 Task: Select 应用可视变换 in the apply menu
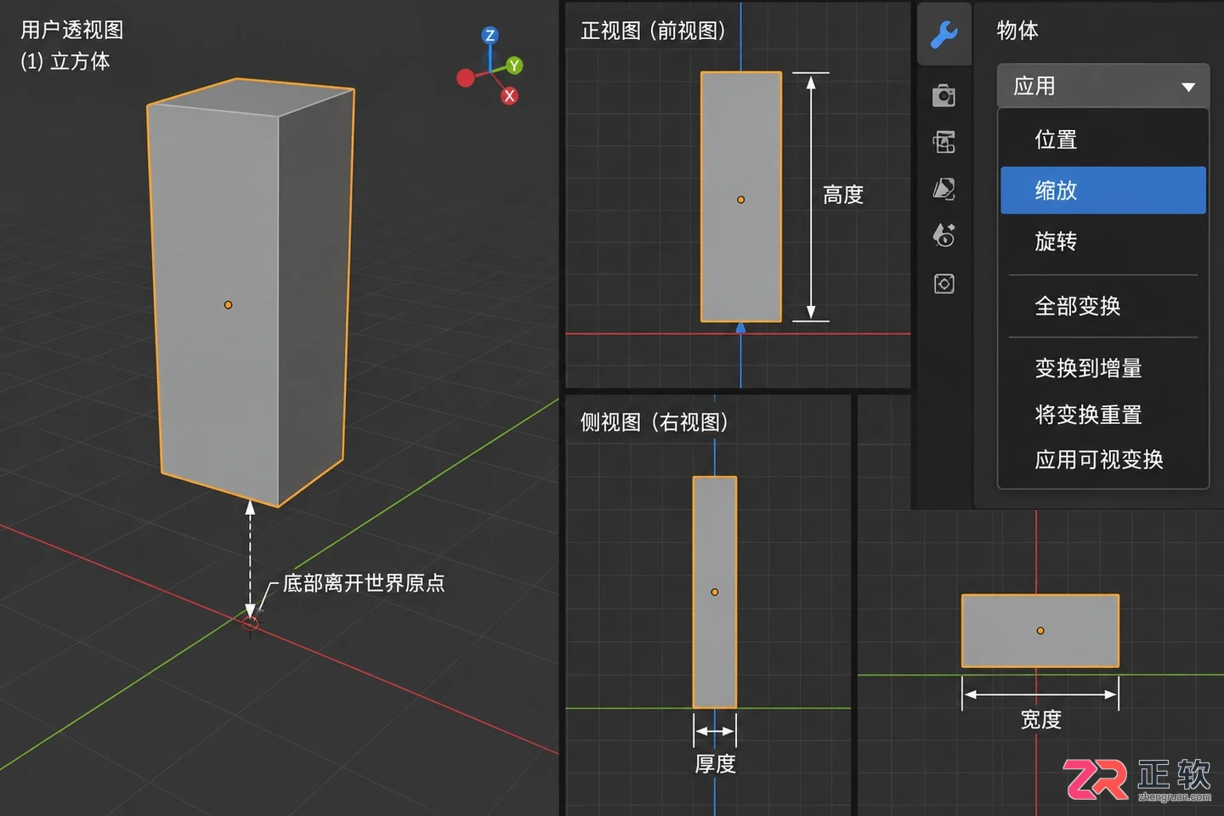point(1102,460)
